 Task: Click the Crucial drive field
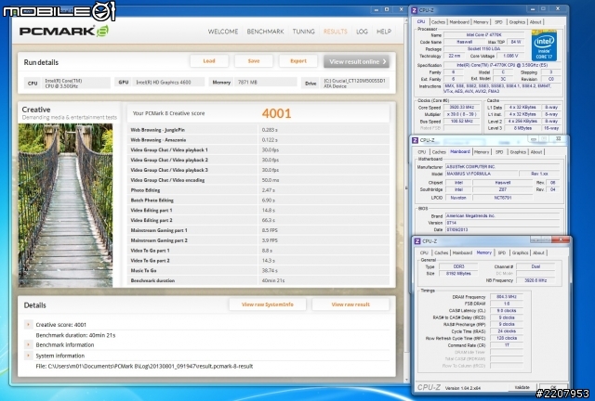click(355, 83)
